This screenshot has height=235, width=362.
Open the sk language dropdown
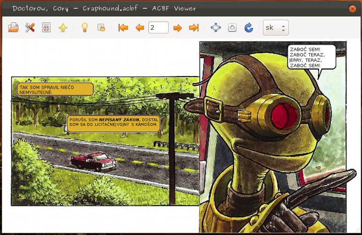(x=276, y=27)
